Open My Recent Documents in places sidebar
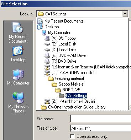 18,33
